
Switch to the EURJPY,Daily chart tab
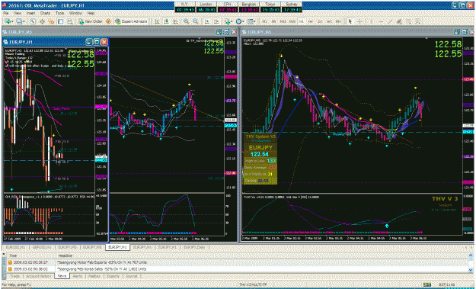pyautogui.click(x=194, y=247)
